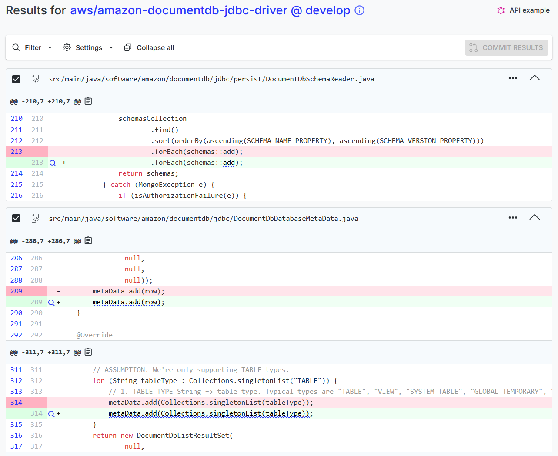Copy hunk header -311,7 +311,7 clipboard icon

[88, 352]
